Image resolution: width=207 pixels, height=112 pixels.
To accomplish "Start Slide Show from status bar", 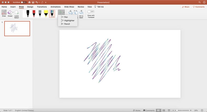I will click(x=169, y=110).
